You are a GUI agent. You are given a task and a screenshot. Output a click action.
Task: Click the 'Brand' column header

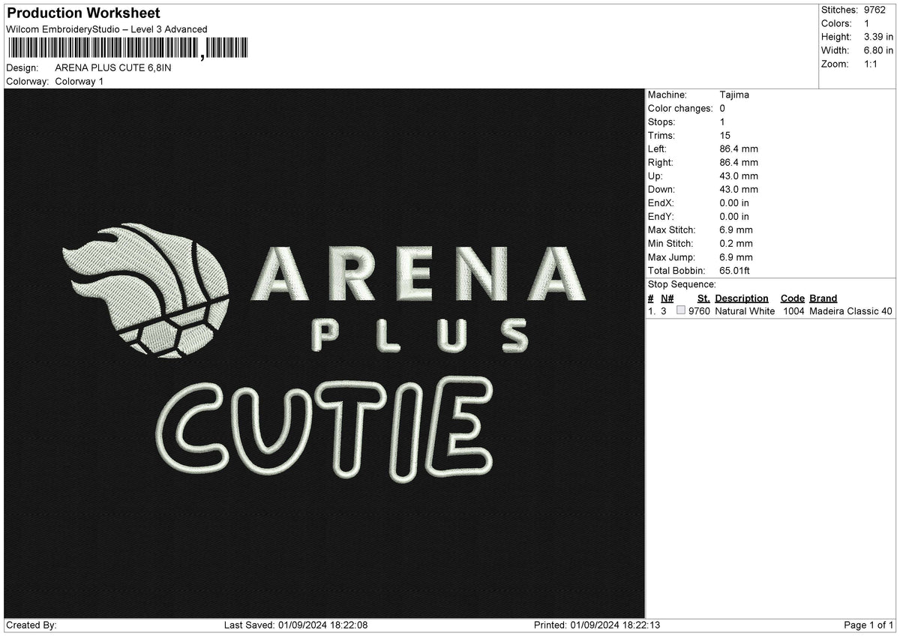823,298
